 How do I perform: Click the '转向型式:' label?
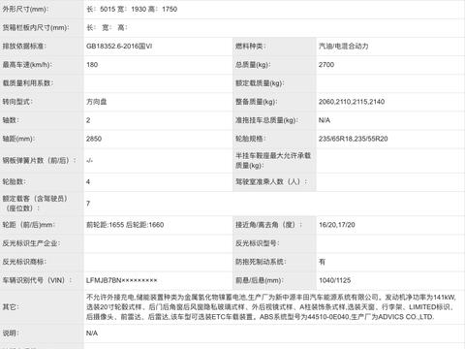[17, 102]
